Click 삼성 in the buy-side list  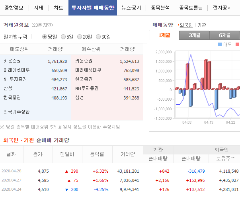pyautogui.click(x=80, y=98)
